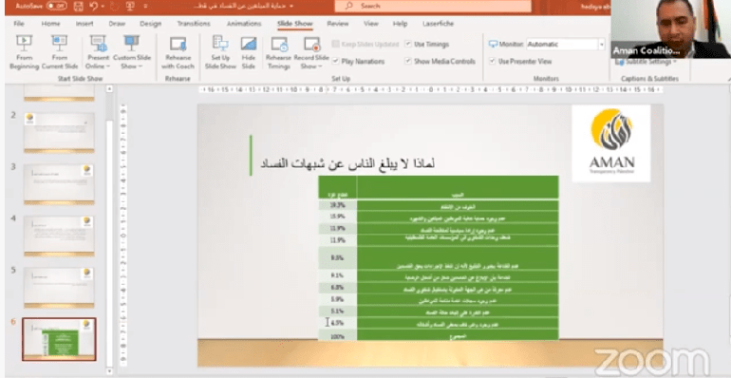The height and width of the screenshot is (378, 731).
Task: Switch to the Home tab
Action: 50,24
